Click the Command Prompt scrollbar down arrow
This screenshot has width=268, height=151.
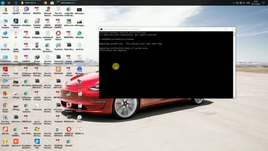(x=234, y=97)
